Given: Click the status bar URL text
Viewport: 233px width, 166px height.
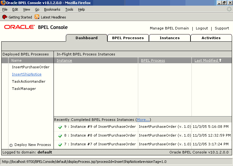Looking at the screenshot, I should [x=84, y=162].
